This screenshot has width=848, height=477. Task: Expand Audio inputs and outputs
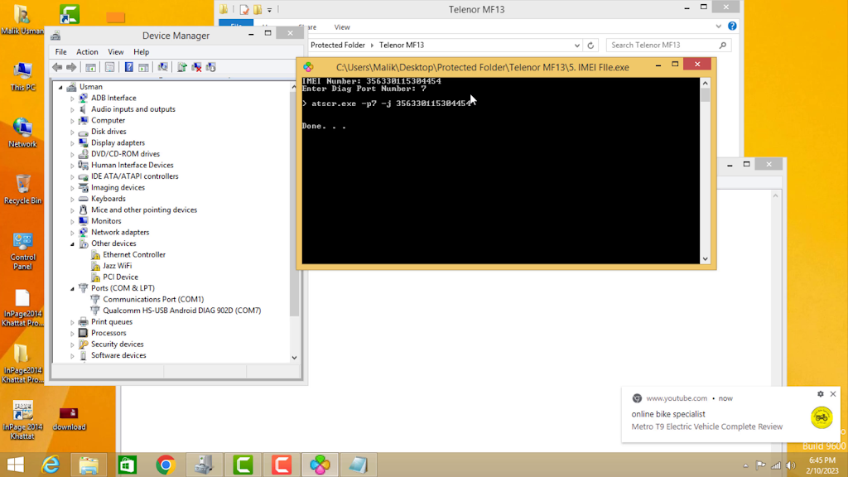coord(73,109)
